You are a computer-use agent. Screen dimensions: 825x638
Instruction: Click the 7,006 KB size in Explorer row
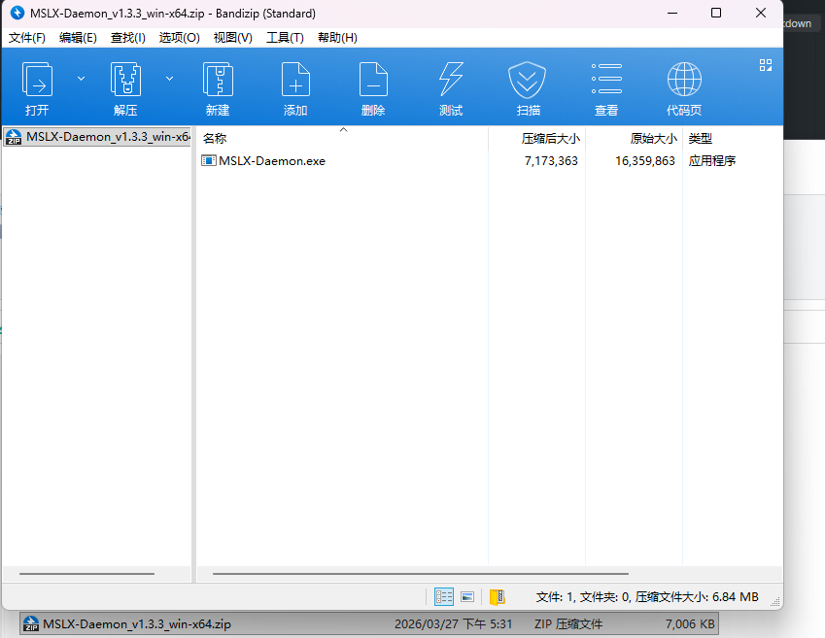690,624
